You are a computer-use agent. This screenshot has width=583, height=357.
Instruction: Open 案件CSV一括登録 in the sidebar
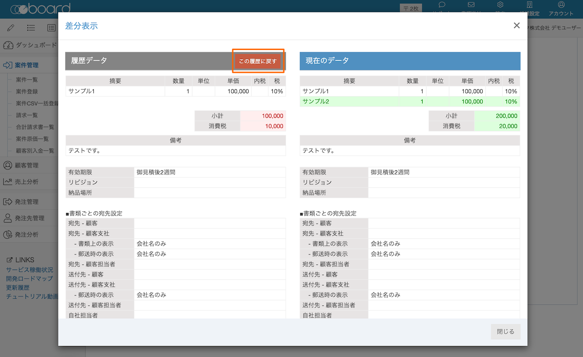click(x=37, y=103)
